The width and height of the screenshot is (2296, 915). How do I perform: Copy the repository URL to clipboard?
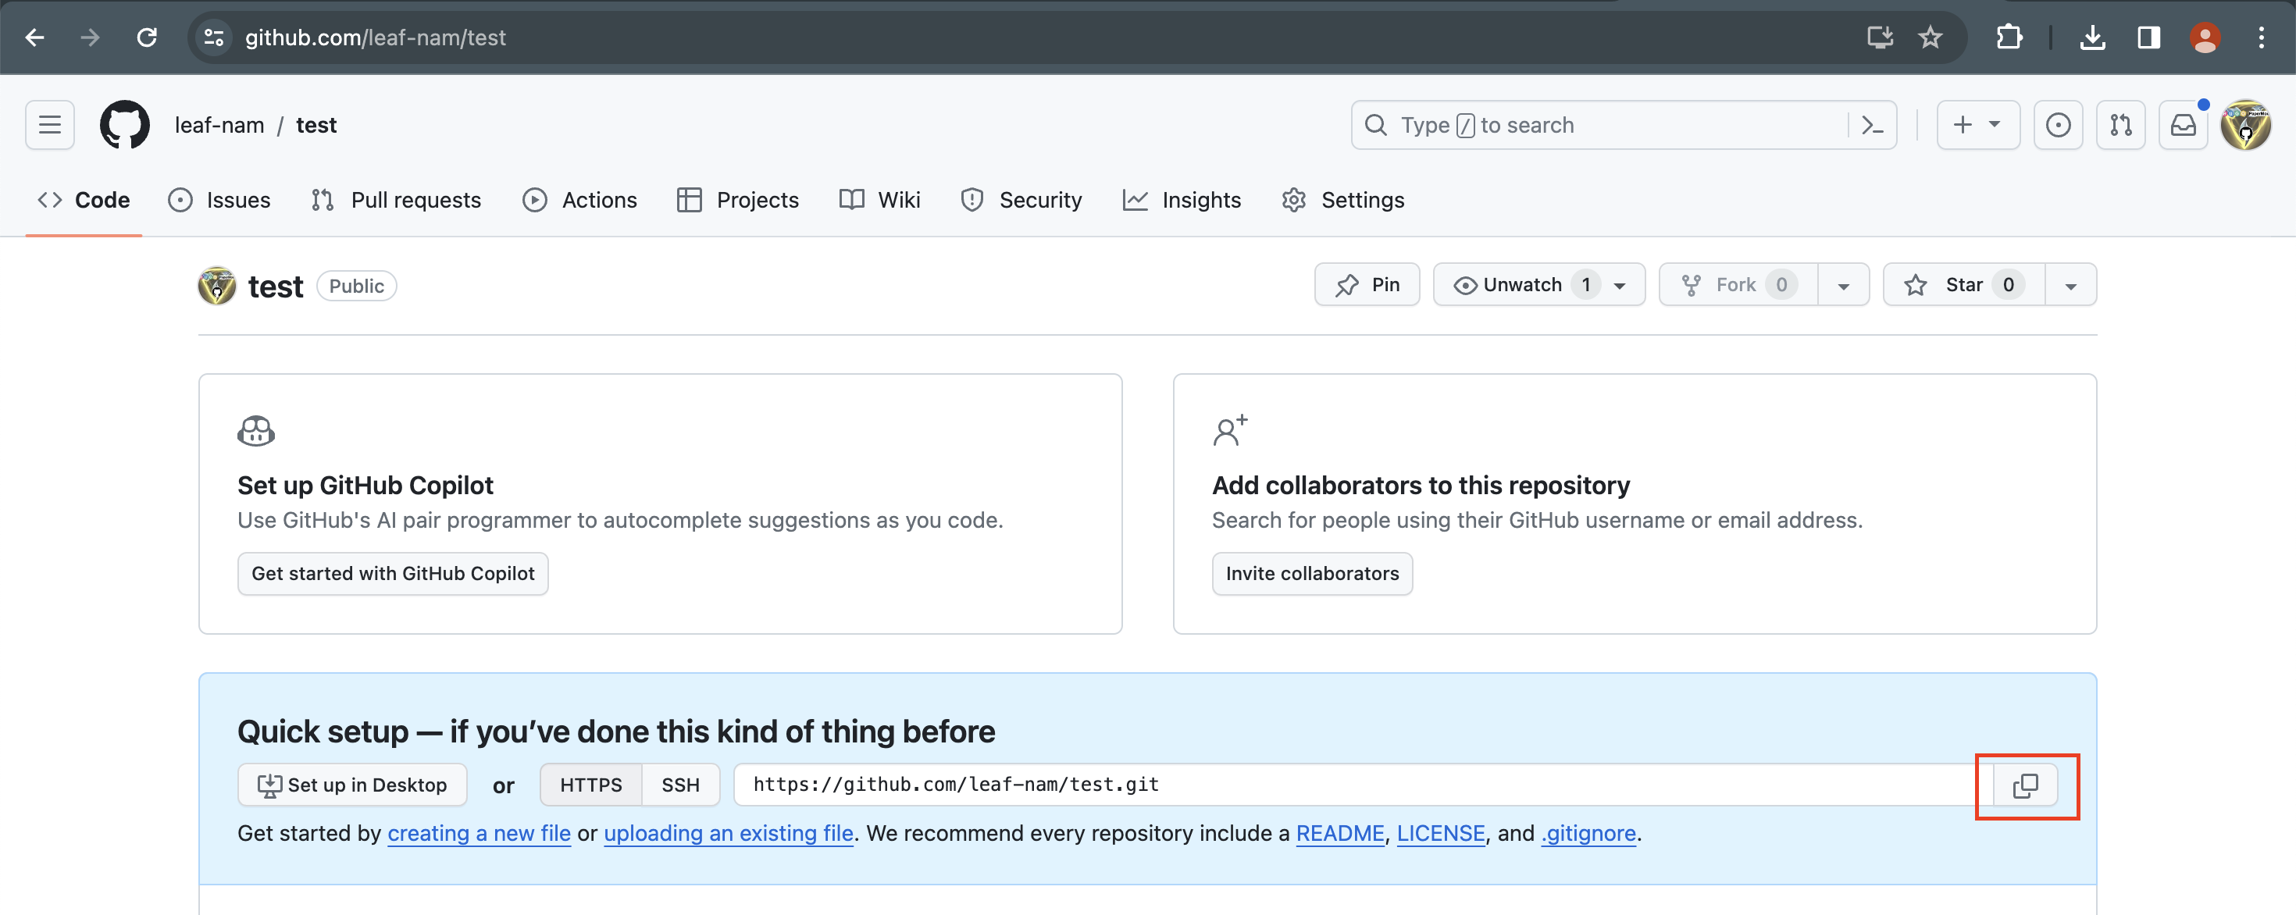(2025, 786)
